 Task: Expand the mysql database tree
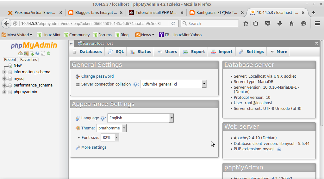[x=4, y=79]
